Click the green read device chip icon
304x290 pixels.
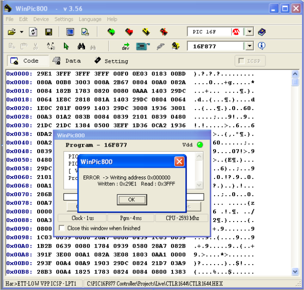[111, 32]
